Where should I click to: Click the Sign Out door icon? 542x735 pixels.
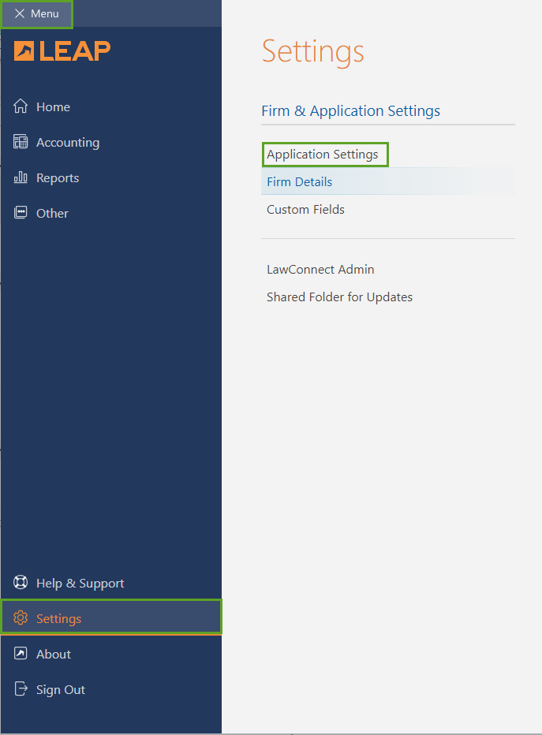click(21, 689)
